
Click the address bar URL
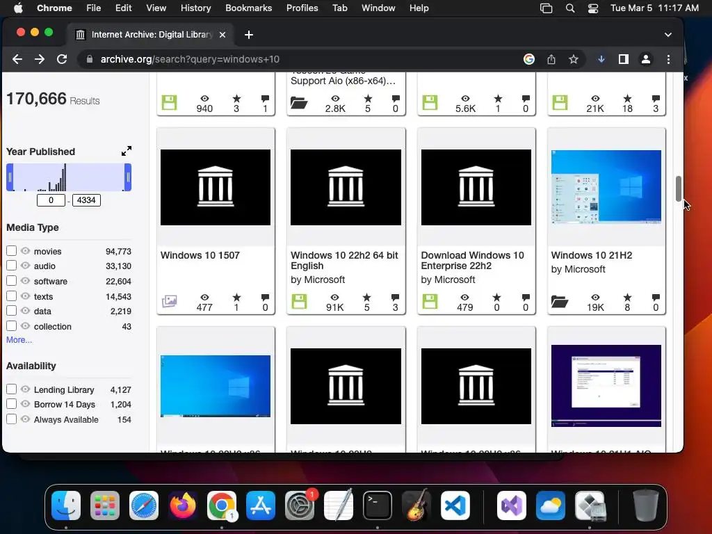(x=190, y=59)
